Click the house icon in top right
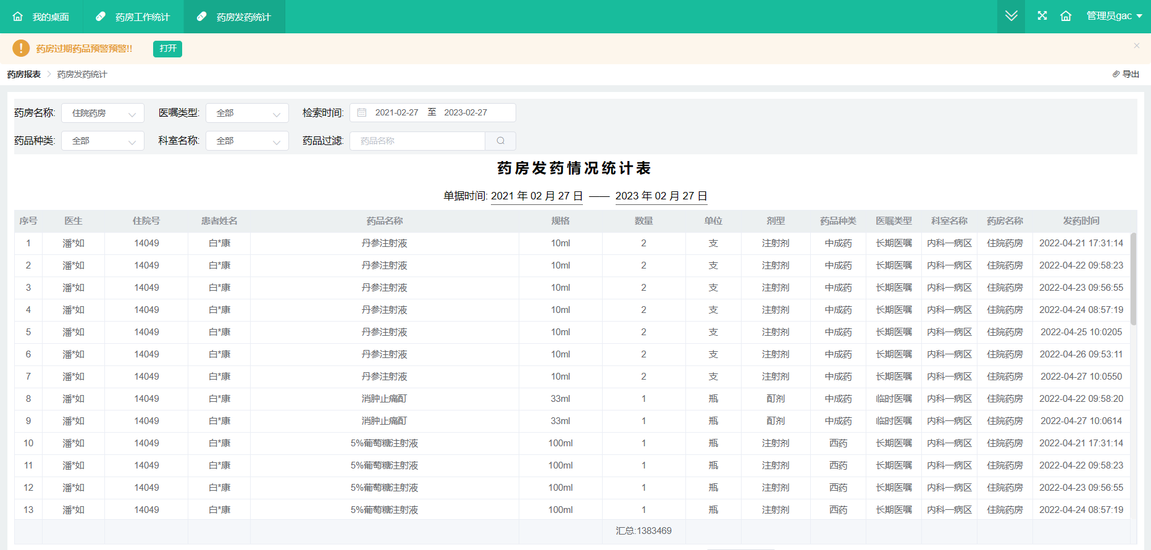The height and width of the screenshot is (550, 1151). coord(1066,16)
